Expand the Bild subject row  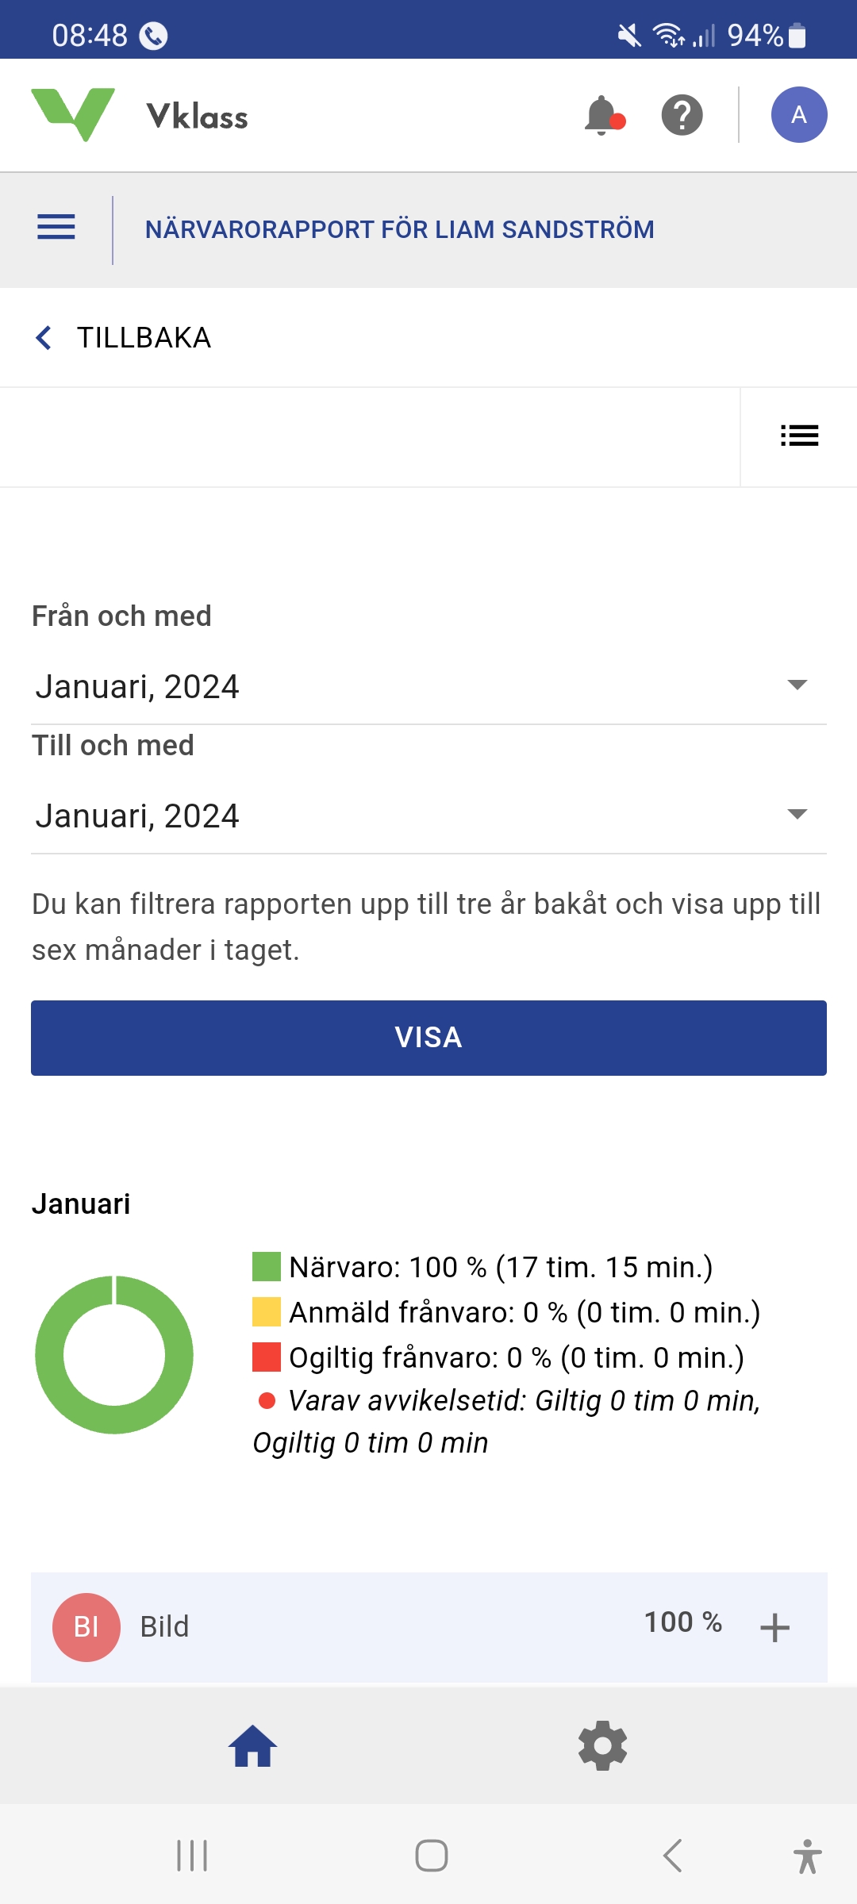point(774,1627)
